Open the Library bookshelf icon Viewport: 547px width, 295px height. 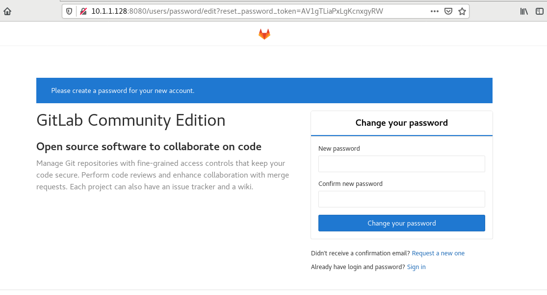(x=524, y=11)
